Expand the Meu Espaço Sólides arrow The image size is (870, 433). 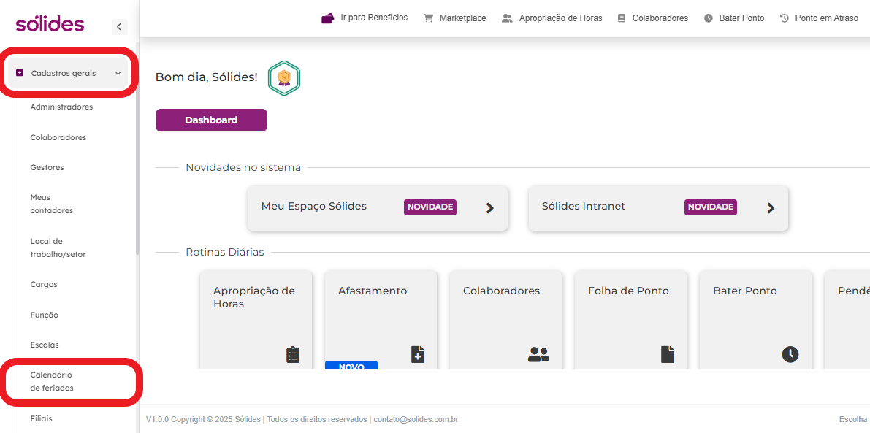pos(490,208)
